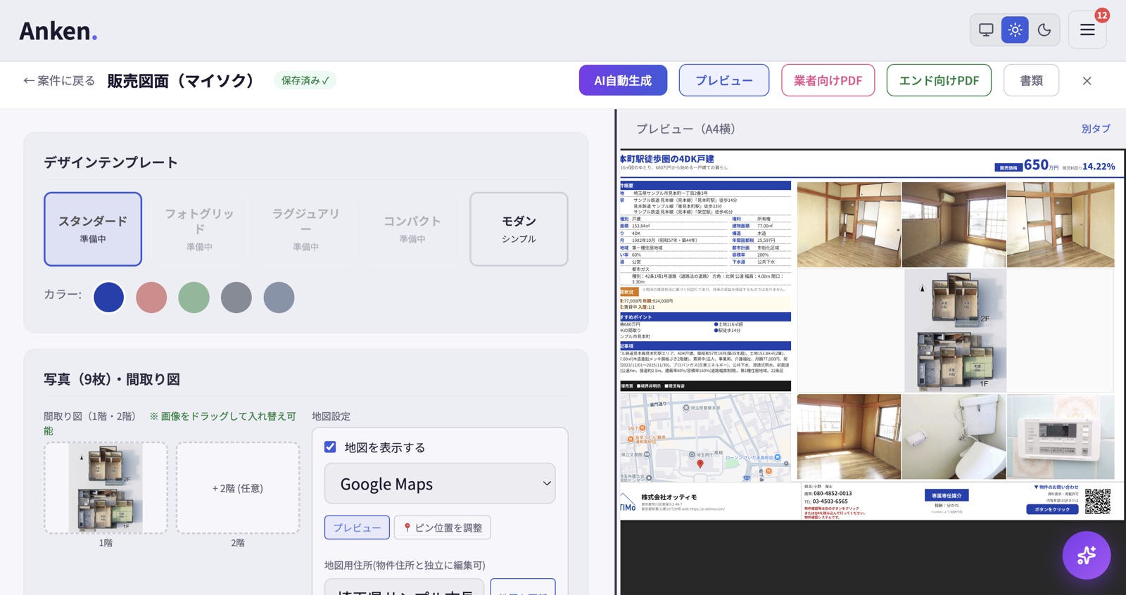Select the フォトグリッド design template
1126x595 pixels.
click(x=199, y=229)
